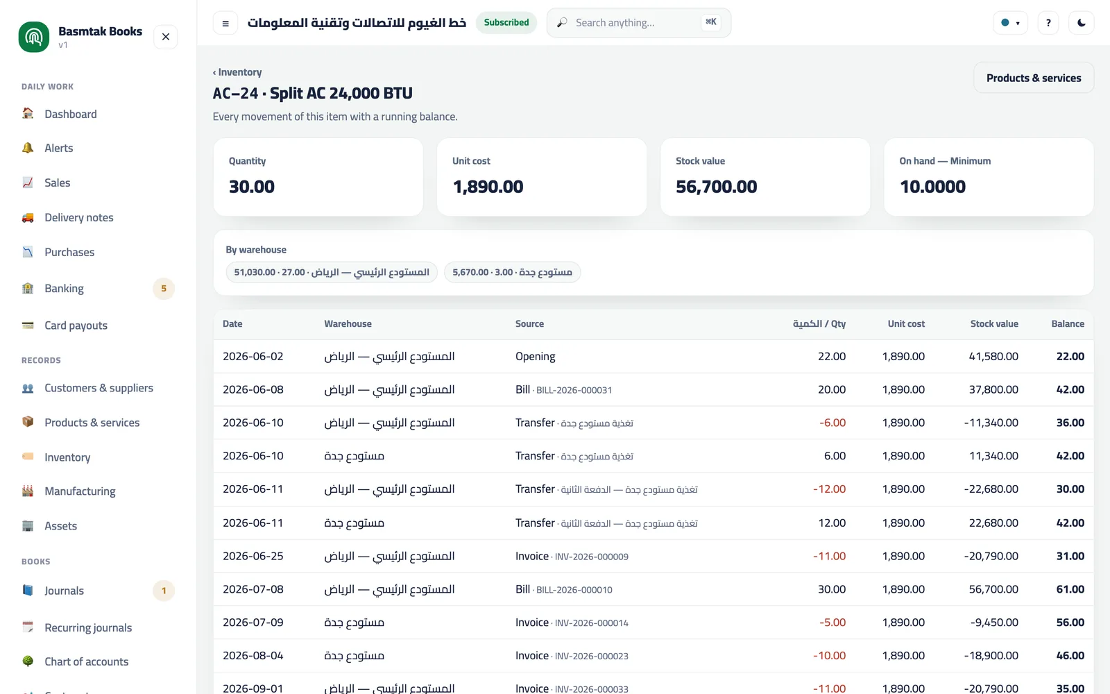Open Delivery notes truck item

point(97,217)
